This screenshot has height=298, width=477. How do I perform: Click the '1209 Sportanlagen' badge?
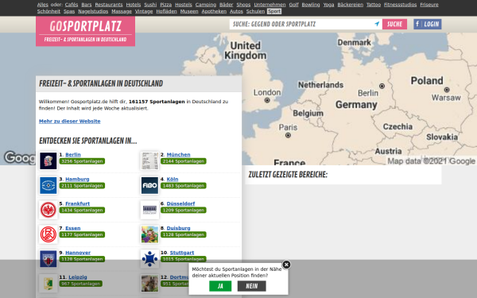[184, 210]
